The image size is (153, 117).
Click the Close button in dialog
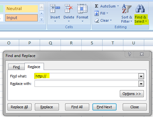coord(135,107)
